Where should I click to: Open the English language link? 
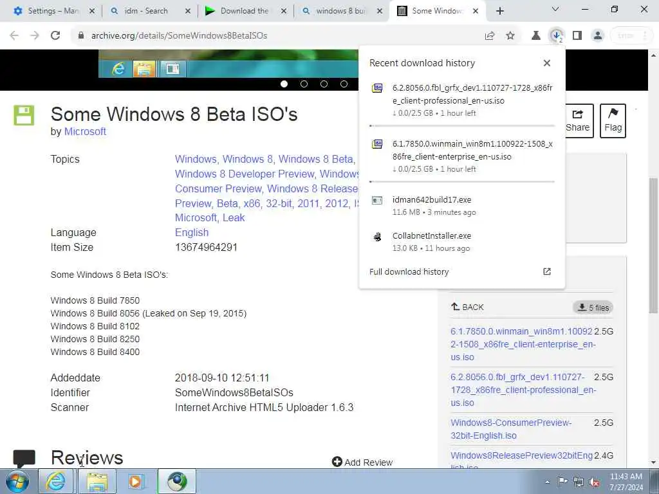192,232
